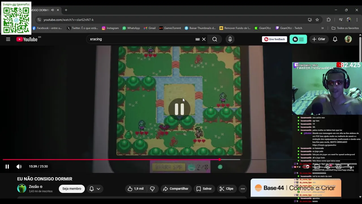Open Remover Fundo de bookmark
The height and width of the screenshot is (204, 362).
(235, 28)
